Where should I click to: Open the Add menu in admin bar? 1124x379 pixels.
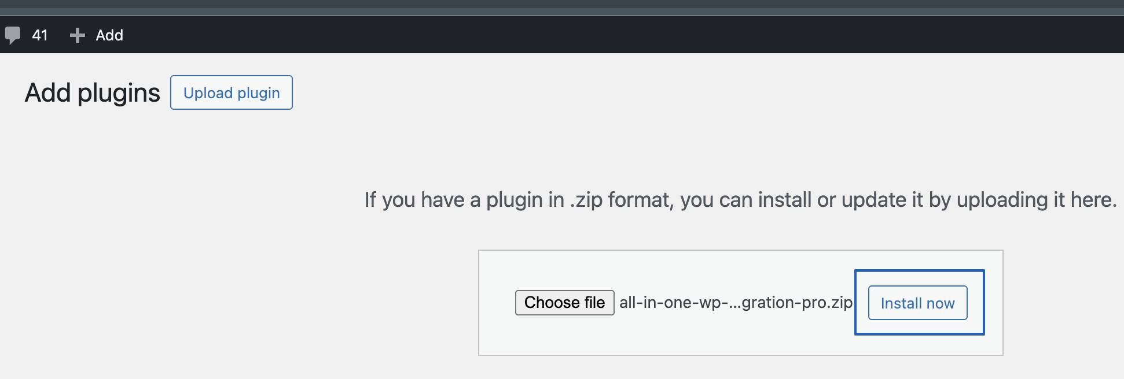109,35
